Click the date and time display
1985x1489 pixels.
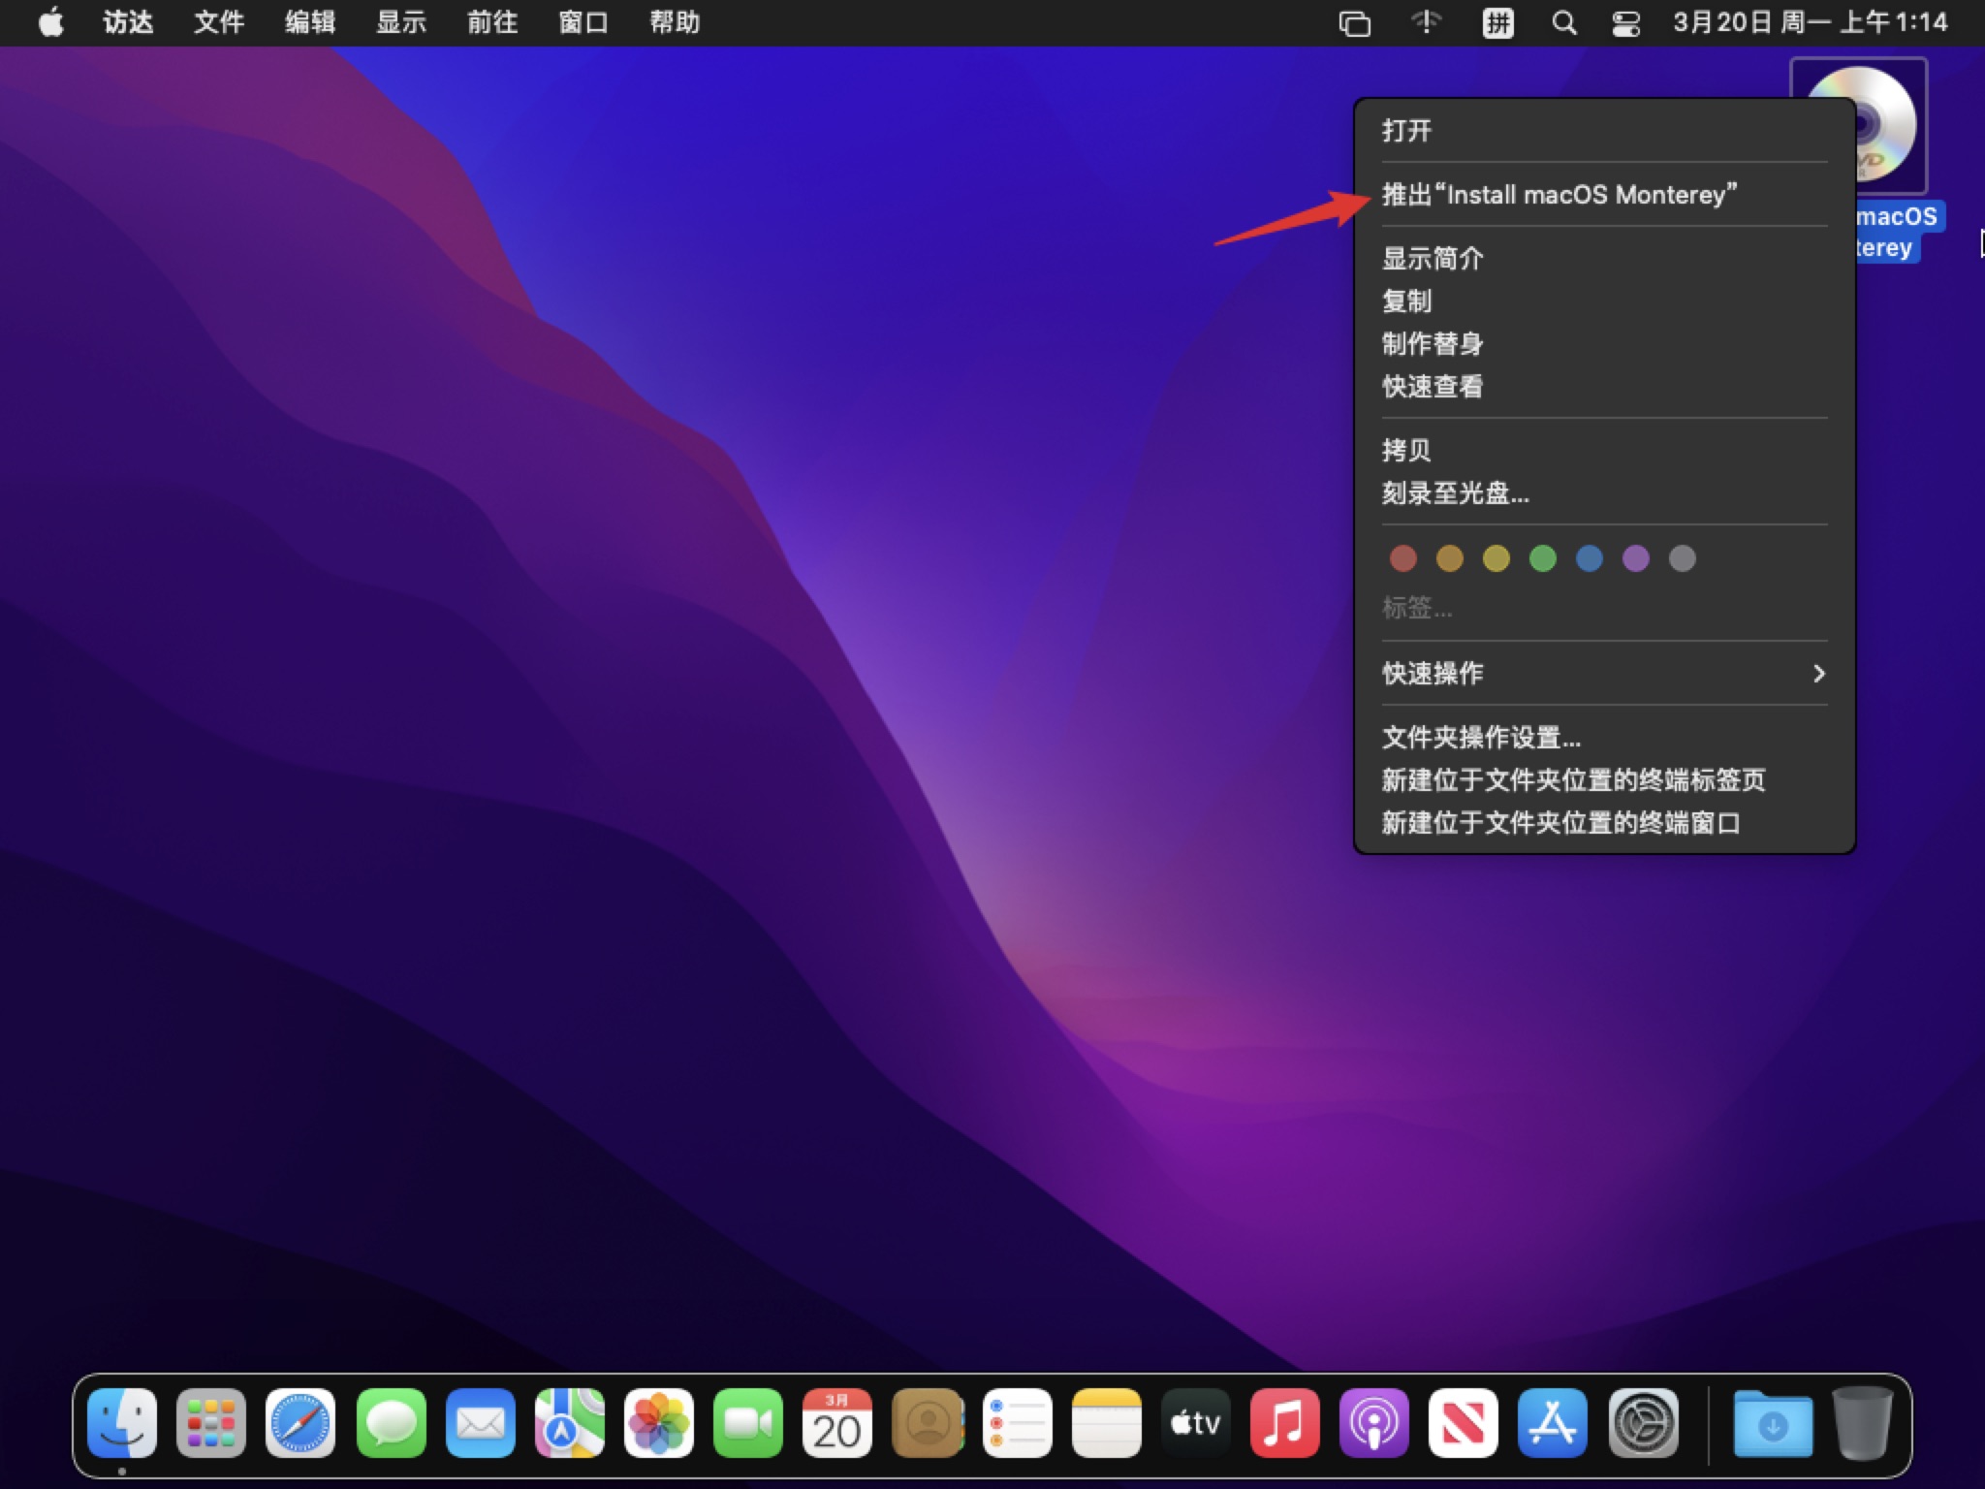1810,22
